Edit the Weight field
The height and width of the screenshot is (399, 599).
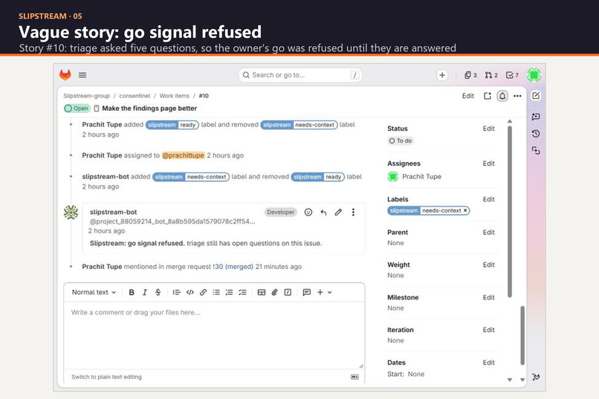pyautogui.click(x=488, y=265)
